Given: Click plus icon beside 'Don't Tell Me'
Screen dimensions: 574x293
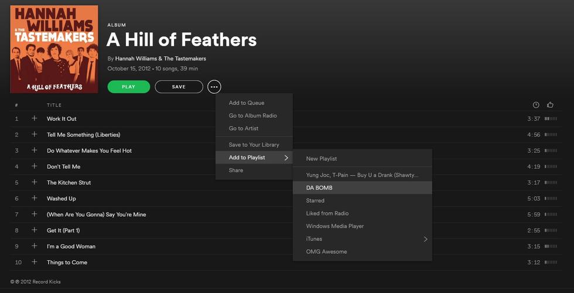Looking at the screenshot, I should tap(35, 166).
